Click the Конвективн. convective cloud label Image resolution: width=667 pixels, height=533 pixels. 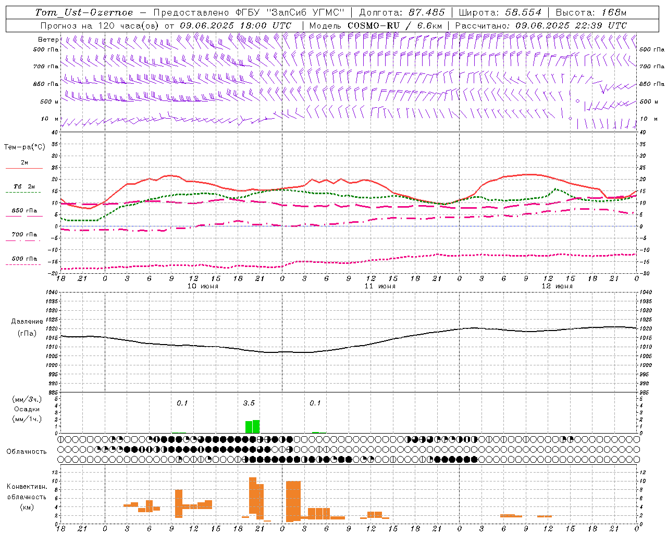tap(27, 487)
